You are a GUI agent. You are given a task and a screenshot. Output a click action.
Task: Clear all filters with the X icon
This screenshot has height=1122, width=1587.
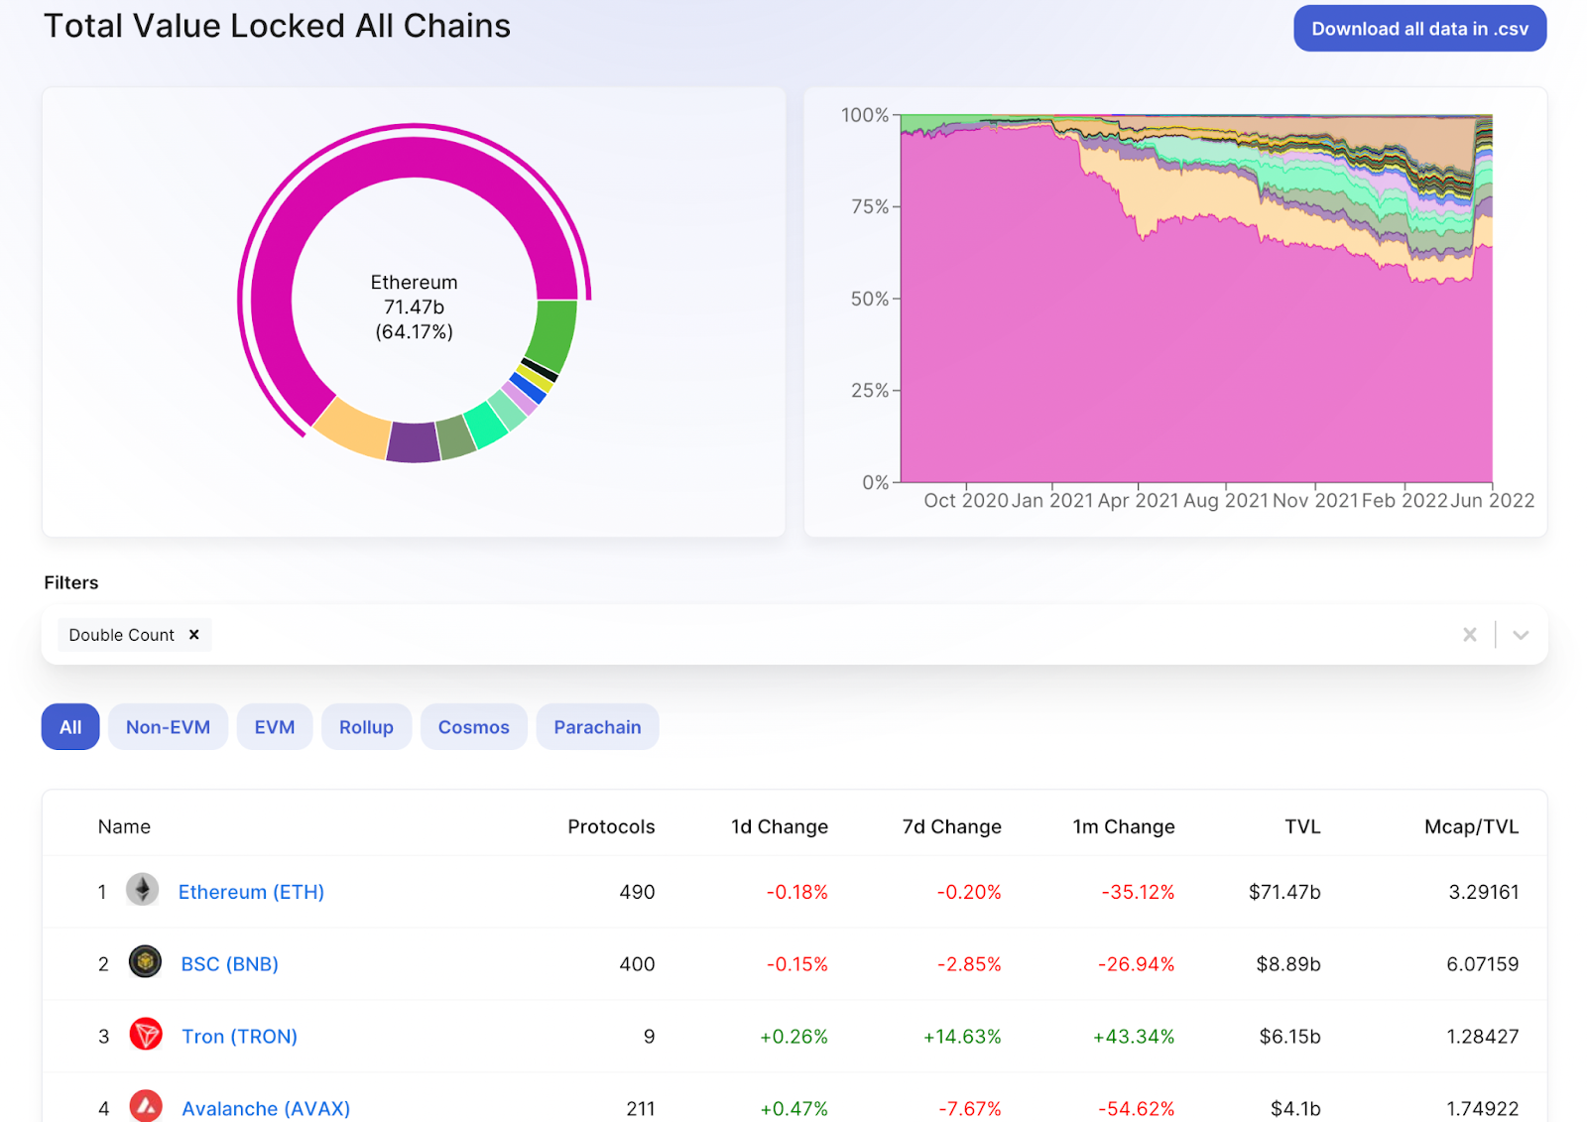click(x=1470, y=635)
